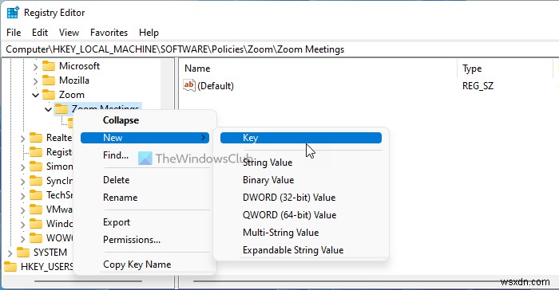Viewport: 559px width, 290px height.
Task: Open the Favorites menu
Action: (x=109, y=33)
